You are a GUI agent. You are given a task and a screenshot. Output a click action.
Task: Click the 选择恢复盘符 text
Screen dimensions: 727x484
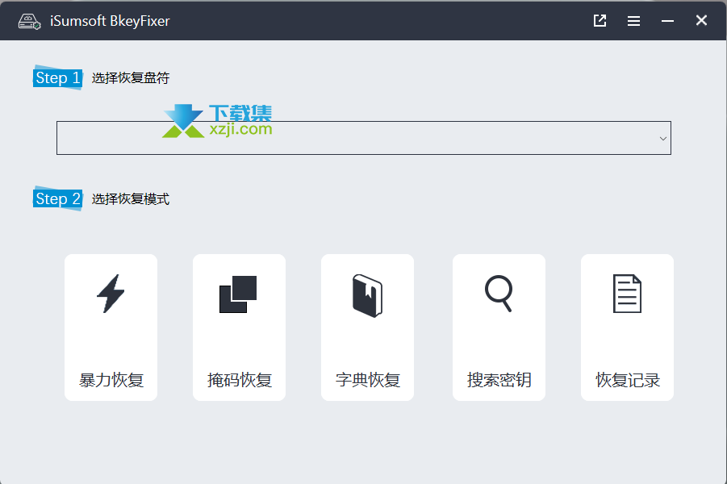click(x=131, y=78)
